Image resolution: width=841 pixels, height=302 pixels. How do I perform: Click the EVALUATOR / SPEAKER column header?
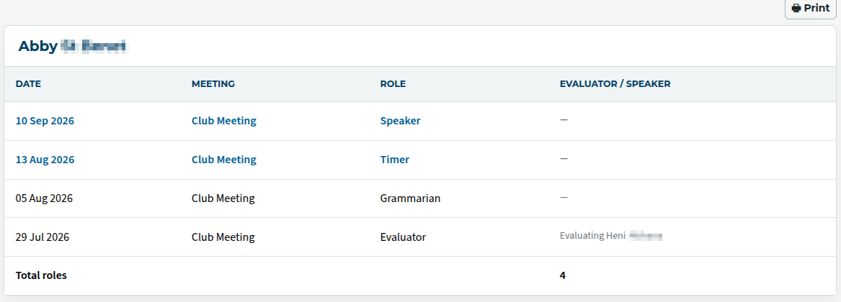pos(615,84)
